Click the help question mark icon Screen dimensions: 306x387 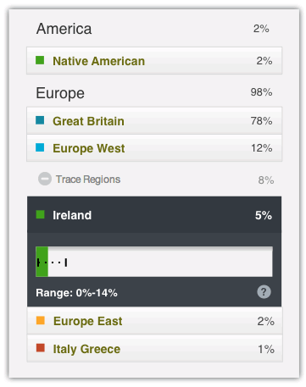[x=264, y=291]
